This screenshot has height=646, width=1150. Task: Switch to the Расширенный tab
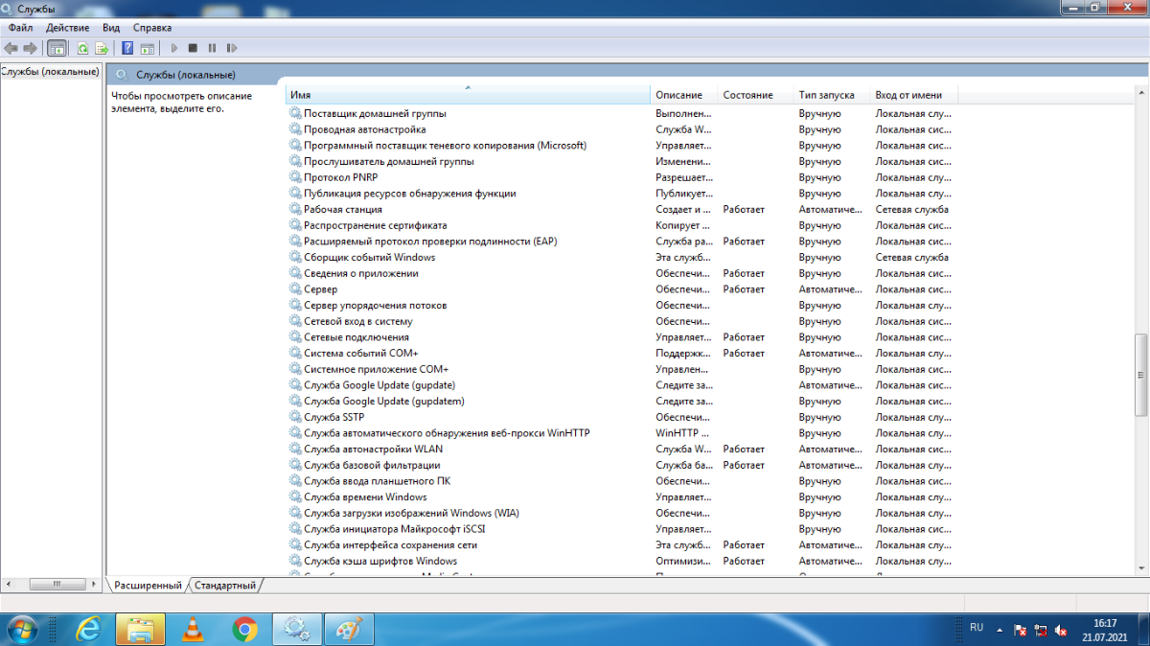(148, 585)
